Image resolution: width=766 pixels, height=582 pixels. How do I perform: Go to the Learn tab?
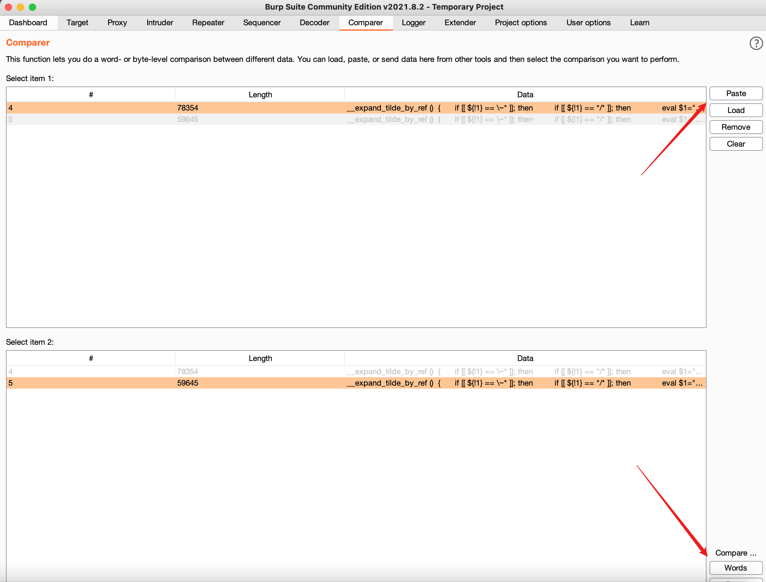640,23
